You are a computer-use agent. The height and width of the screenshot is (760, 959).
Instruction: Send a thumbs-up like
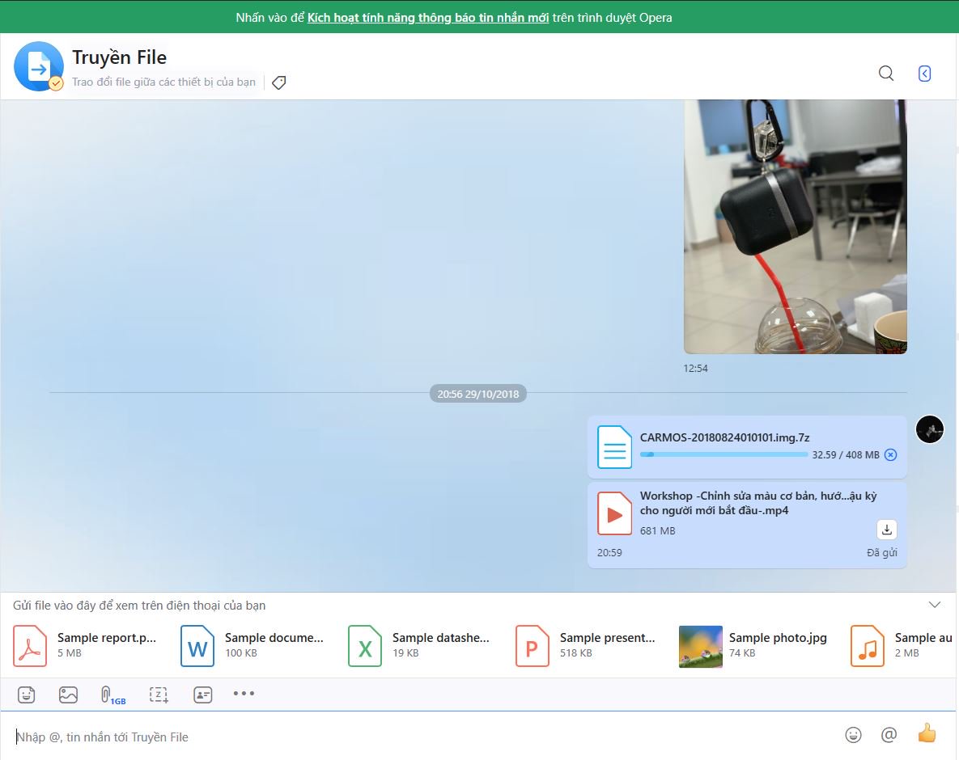926,733
